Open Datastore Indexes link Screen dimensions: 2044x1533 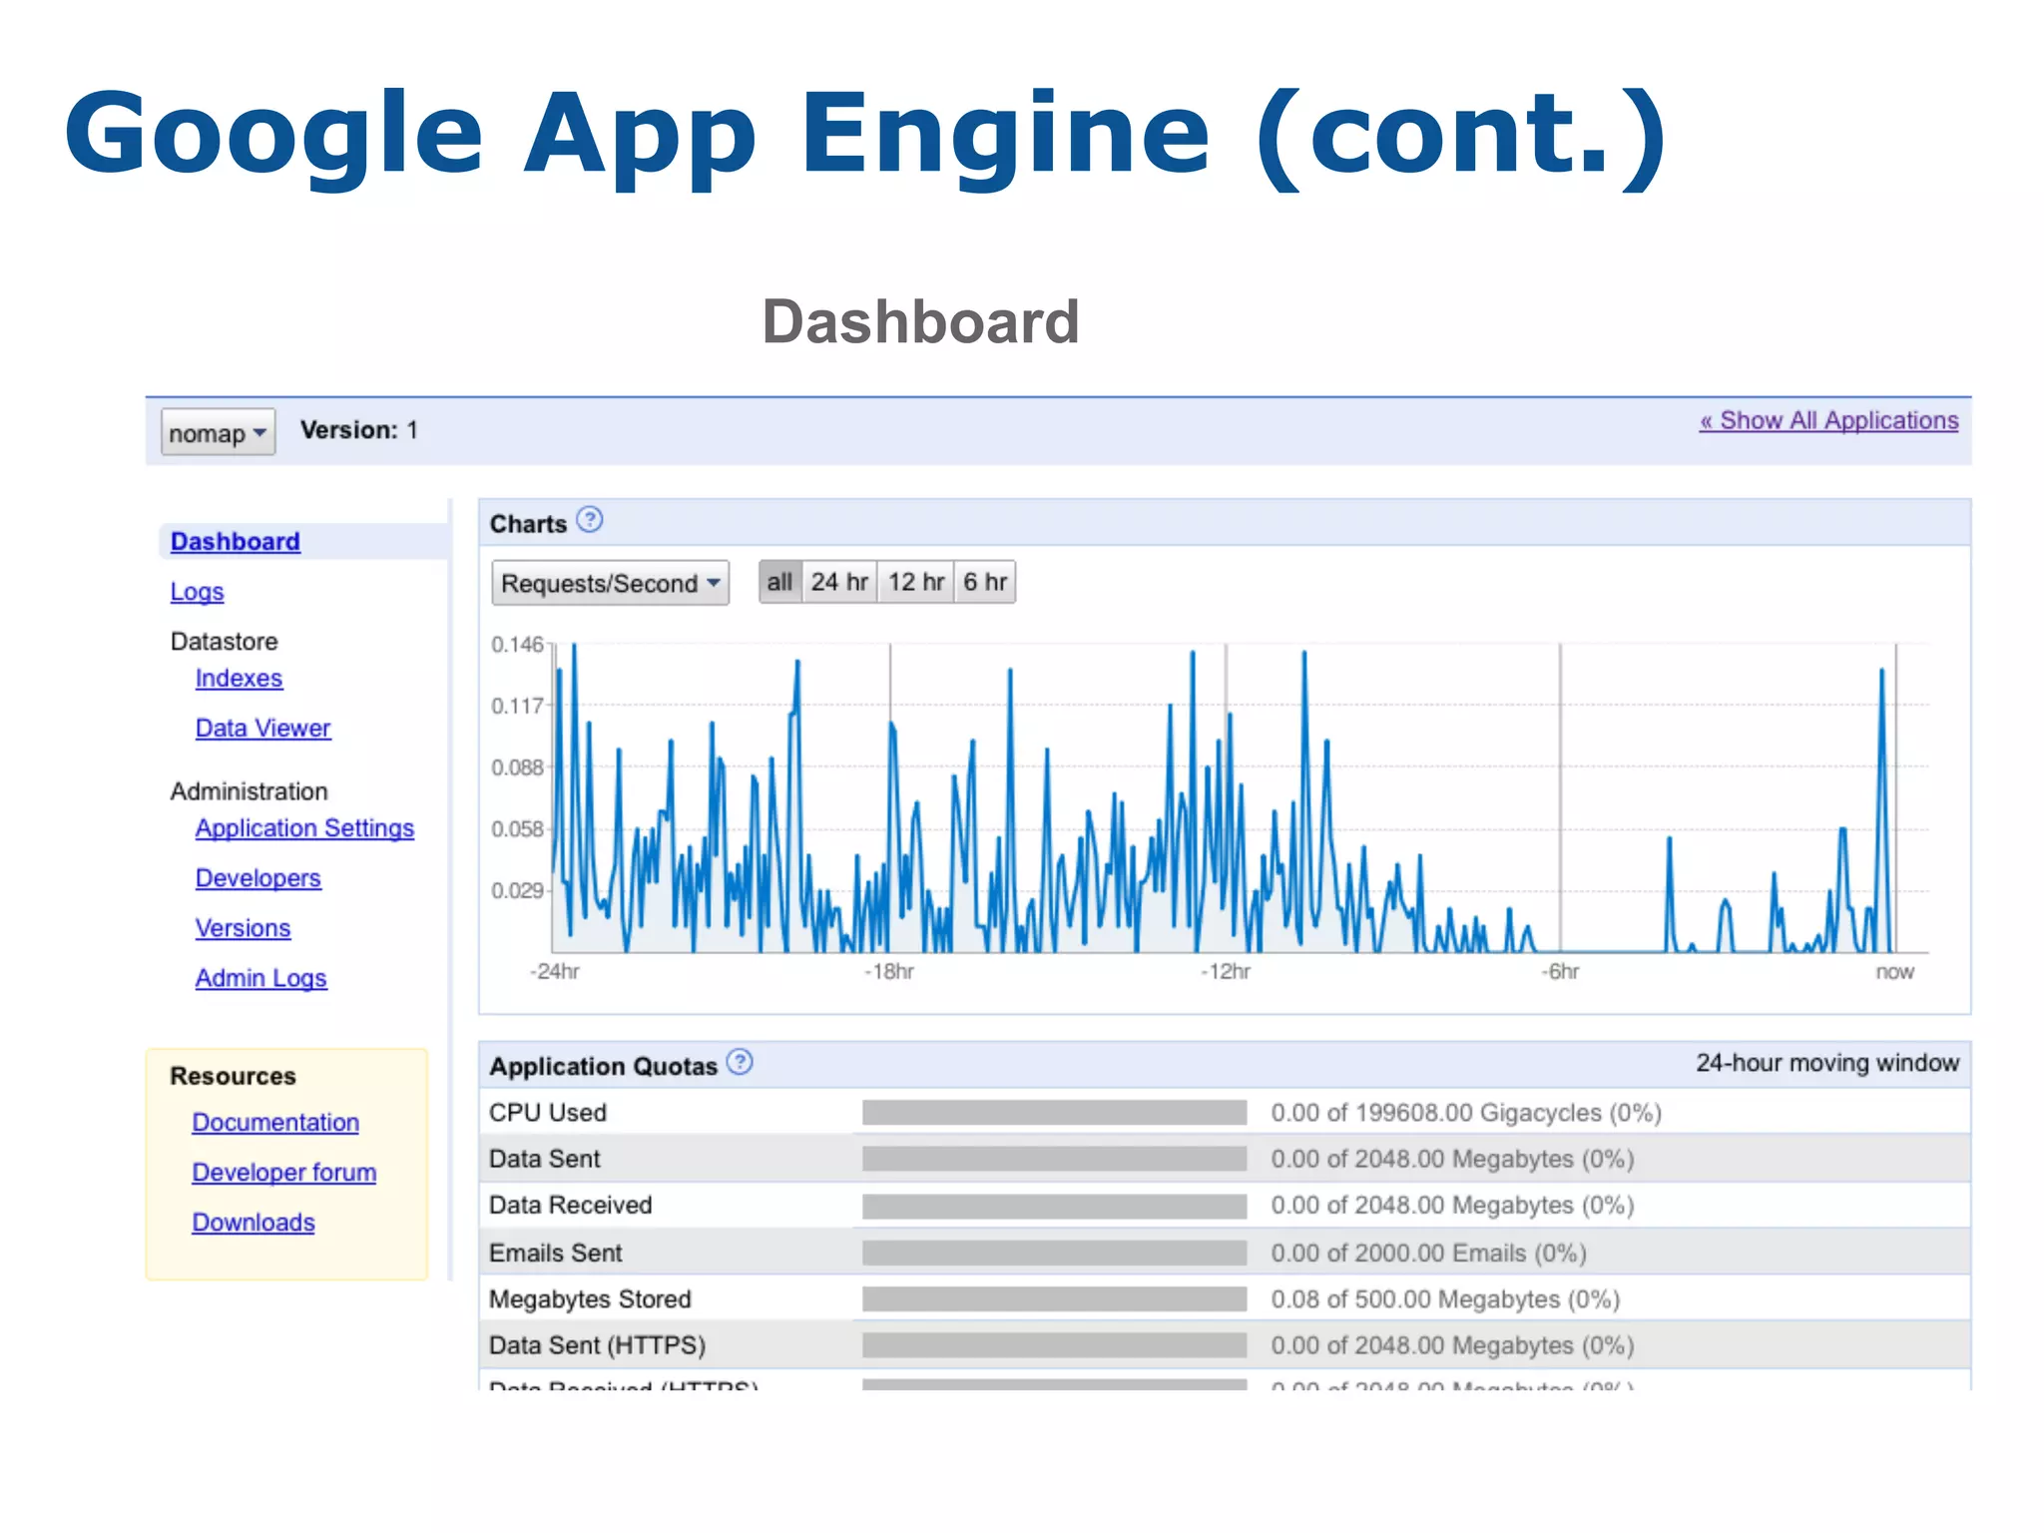click(239, 679)
